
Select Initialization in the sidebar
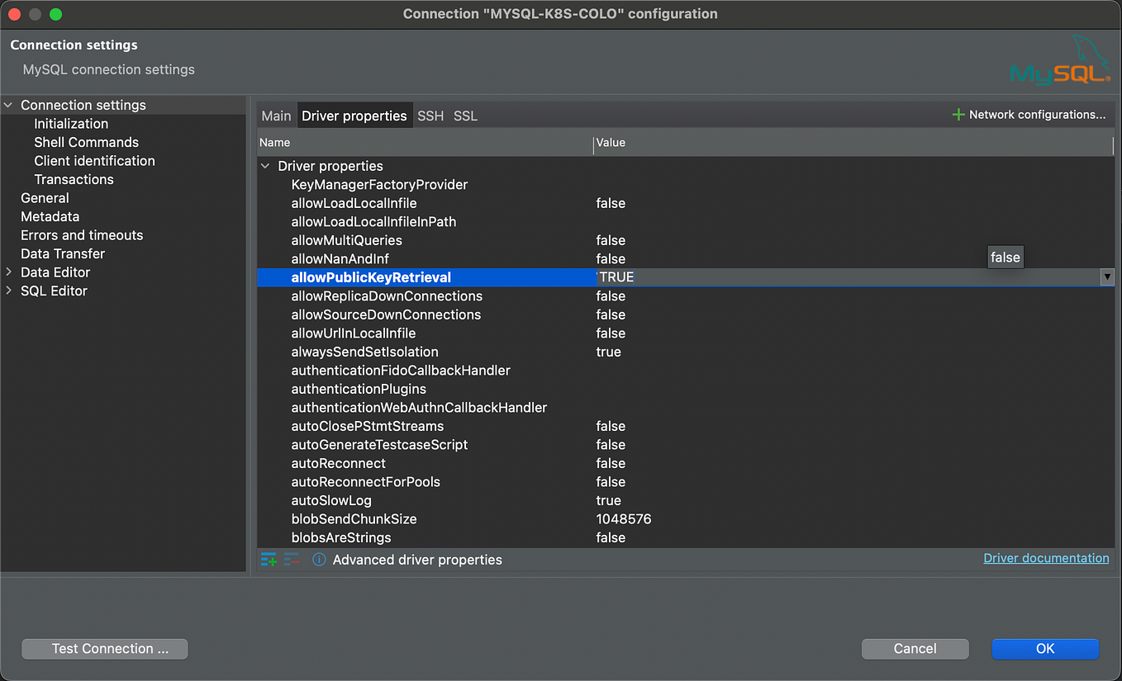click(71, 123)
